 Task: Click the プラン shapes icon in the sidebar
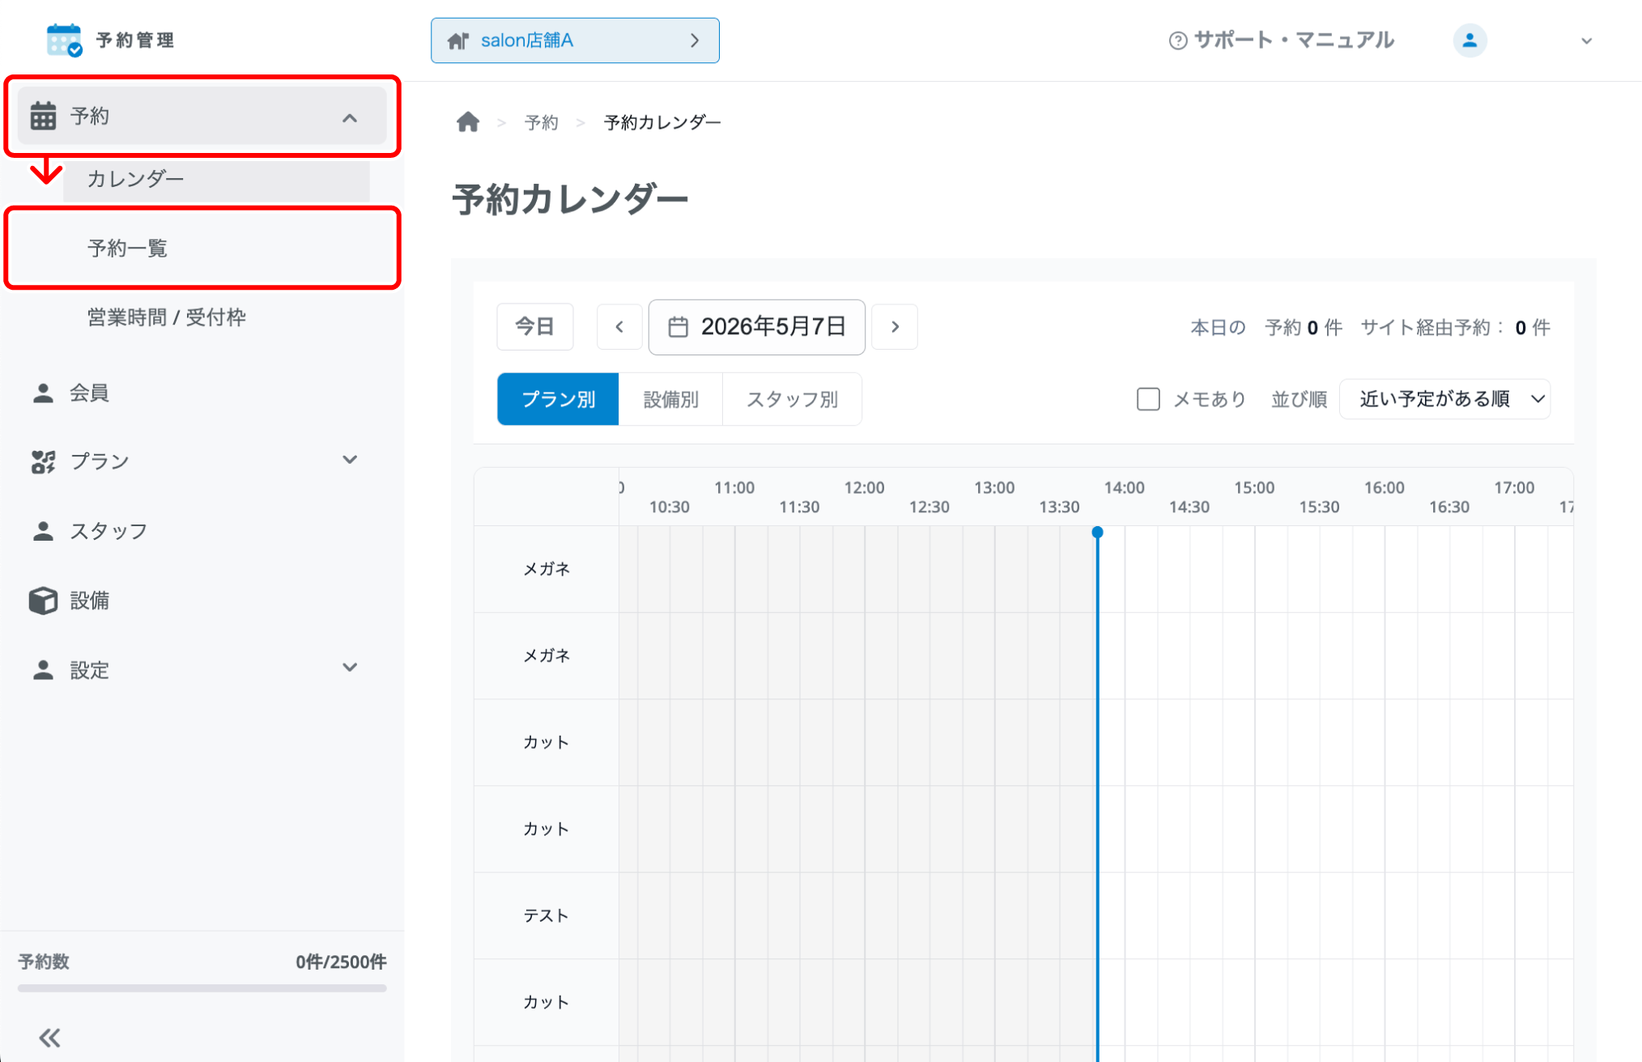(x=43, y=461)
